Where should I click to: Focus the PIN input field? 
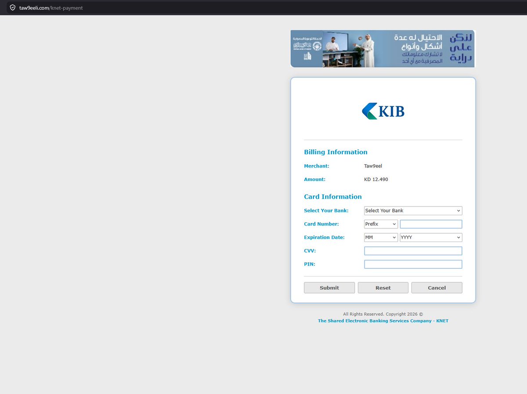click(413, 264)
